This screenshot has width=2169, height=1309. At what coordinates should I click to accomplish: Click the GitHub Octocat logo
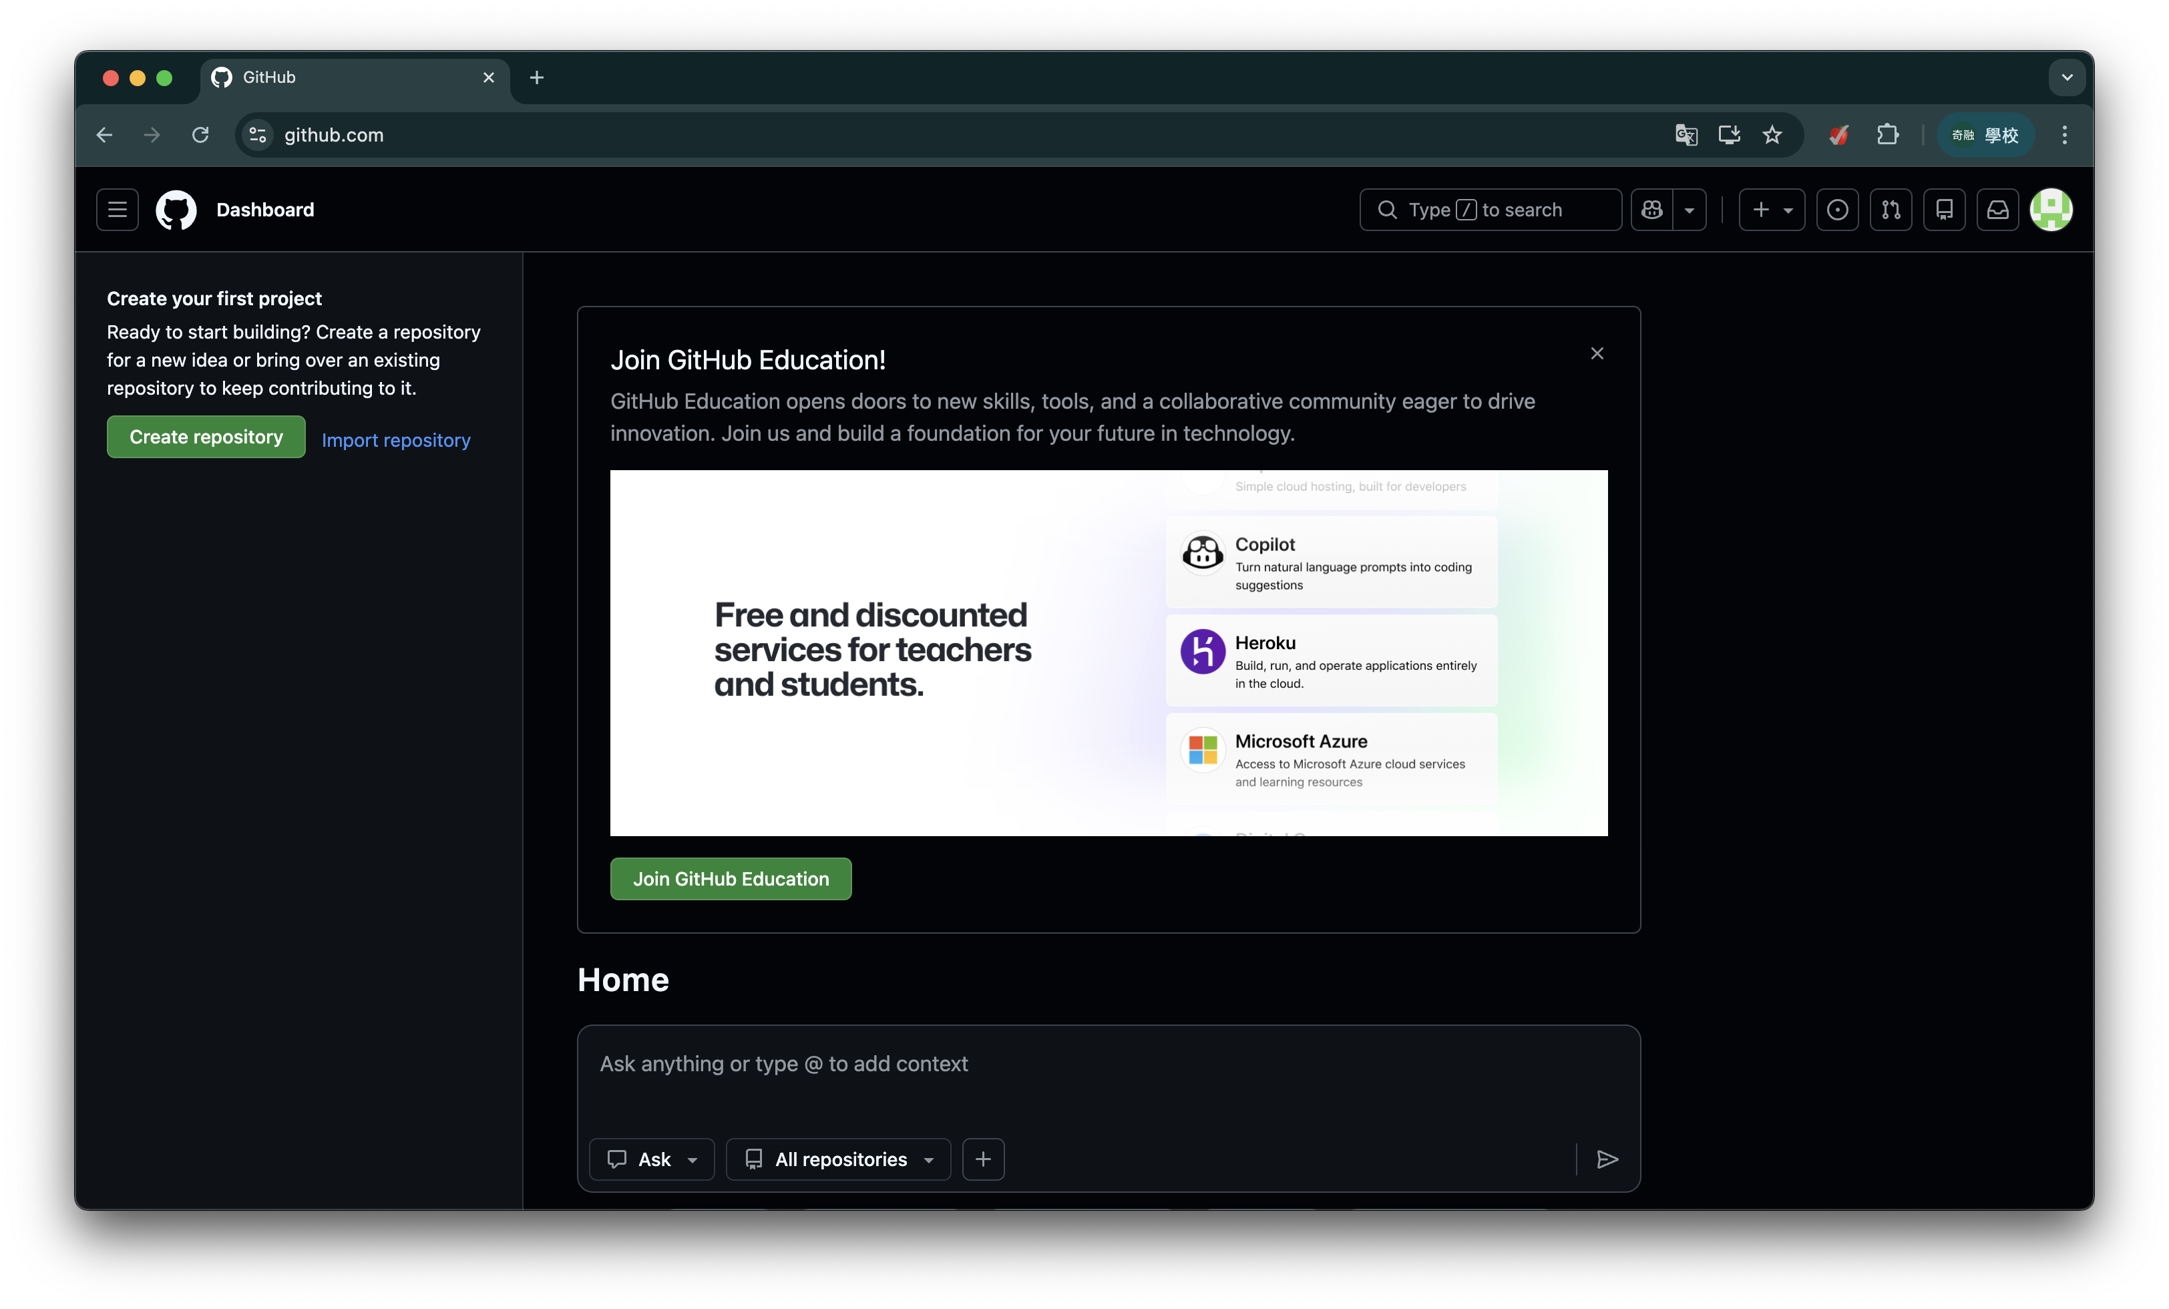click(176, 210)
